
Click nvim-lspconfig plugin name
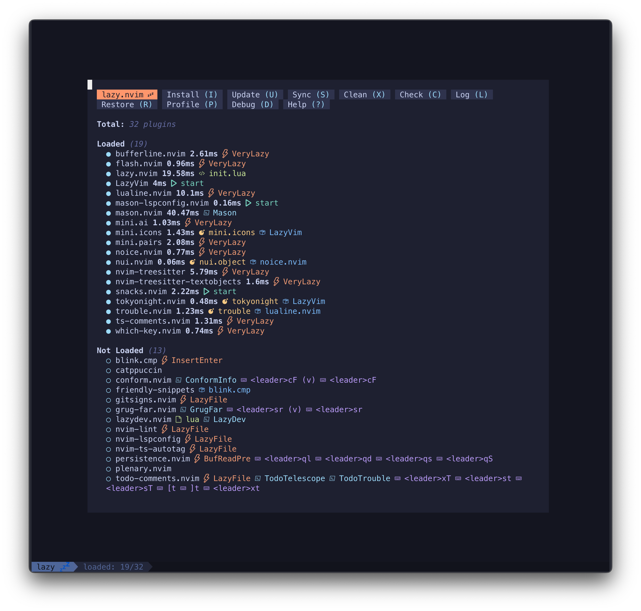[x=148, y=439]
